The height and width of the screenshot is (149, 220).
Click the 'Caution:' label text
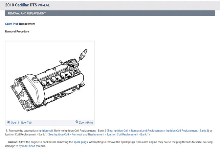coord(13,142)
